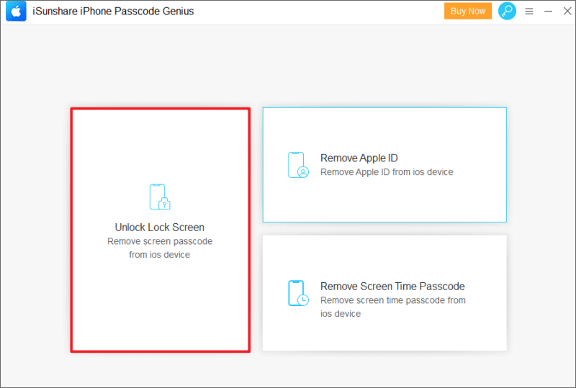Click the phone with lock icon
Viewport: 576px width, 388px height.
click(160, 197)
